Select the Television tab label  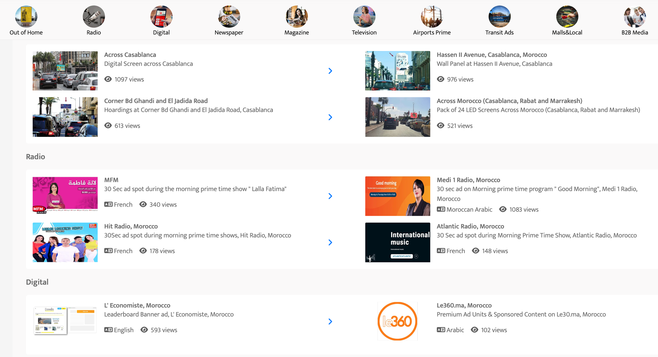click(364, 32)
